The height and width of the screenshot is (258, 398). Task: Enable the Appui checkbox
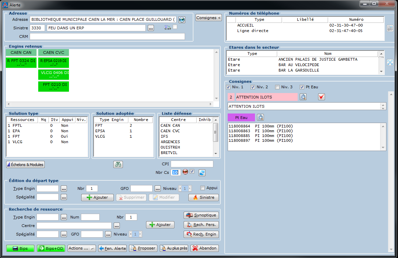click(202, 188)
